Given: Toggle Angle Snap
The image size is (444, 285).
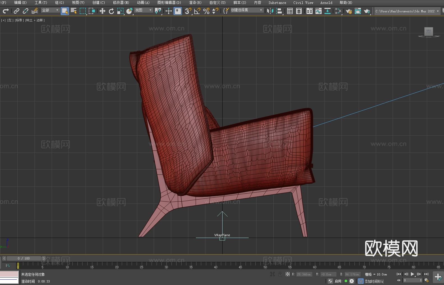Looking at the screenshot, I should (197, 11).
